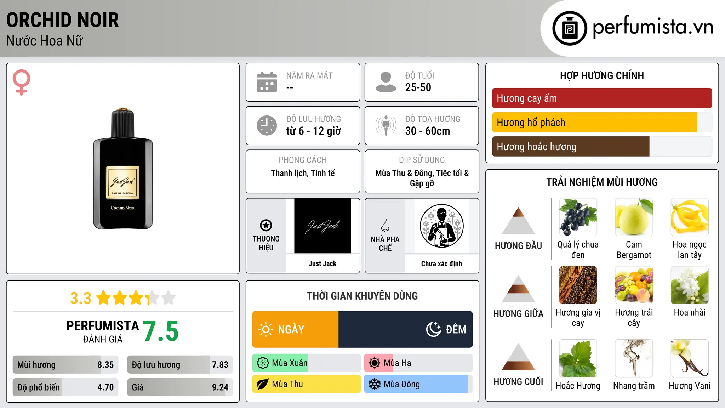The image size is (725, 408).
Task: Click the Hoa nhài note image
Action: 690,285
